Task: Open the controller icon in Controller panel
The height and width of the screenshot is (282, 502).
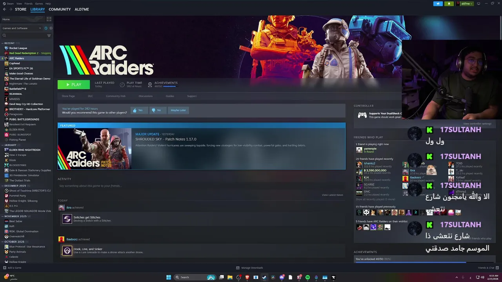Action: (x=362, y=115)
